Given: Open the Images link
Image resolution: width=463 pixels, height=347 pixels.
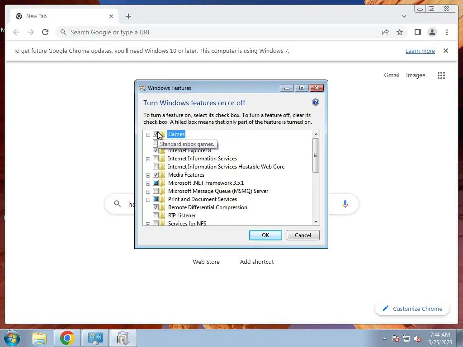Looking at the screenshot, I should click(416, 75).
